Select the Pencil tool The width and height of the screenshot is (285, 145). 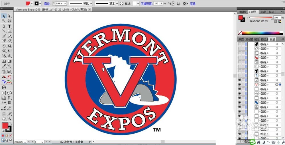[9, 36]
